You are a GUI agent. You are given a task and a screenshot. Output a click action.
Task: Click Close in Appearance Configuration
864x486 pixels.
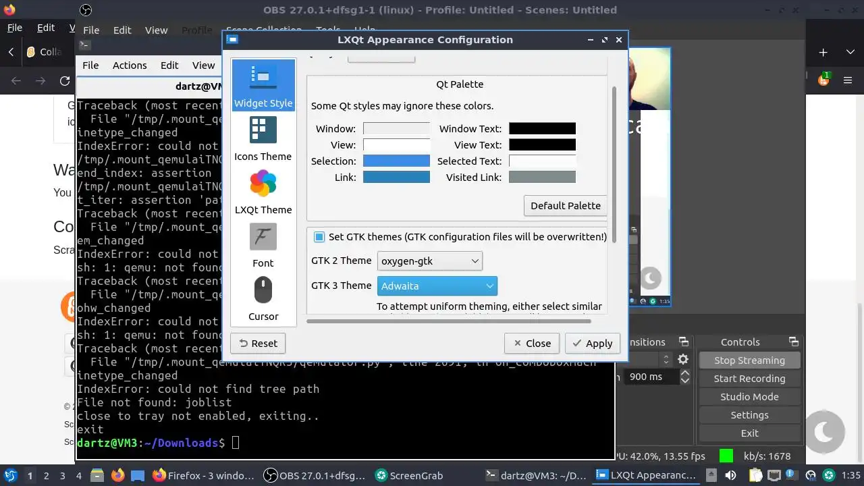[532, 343]
